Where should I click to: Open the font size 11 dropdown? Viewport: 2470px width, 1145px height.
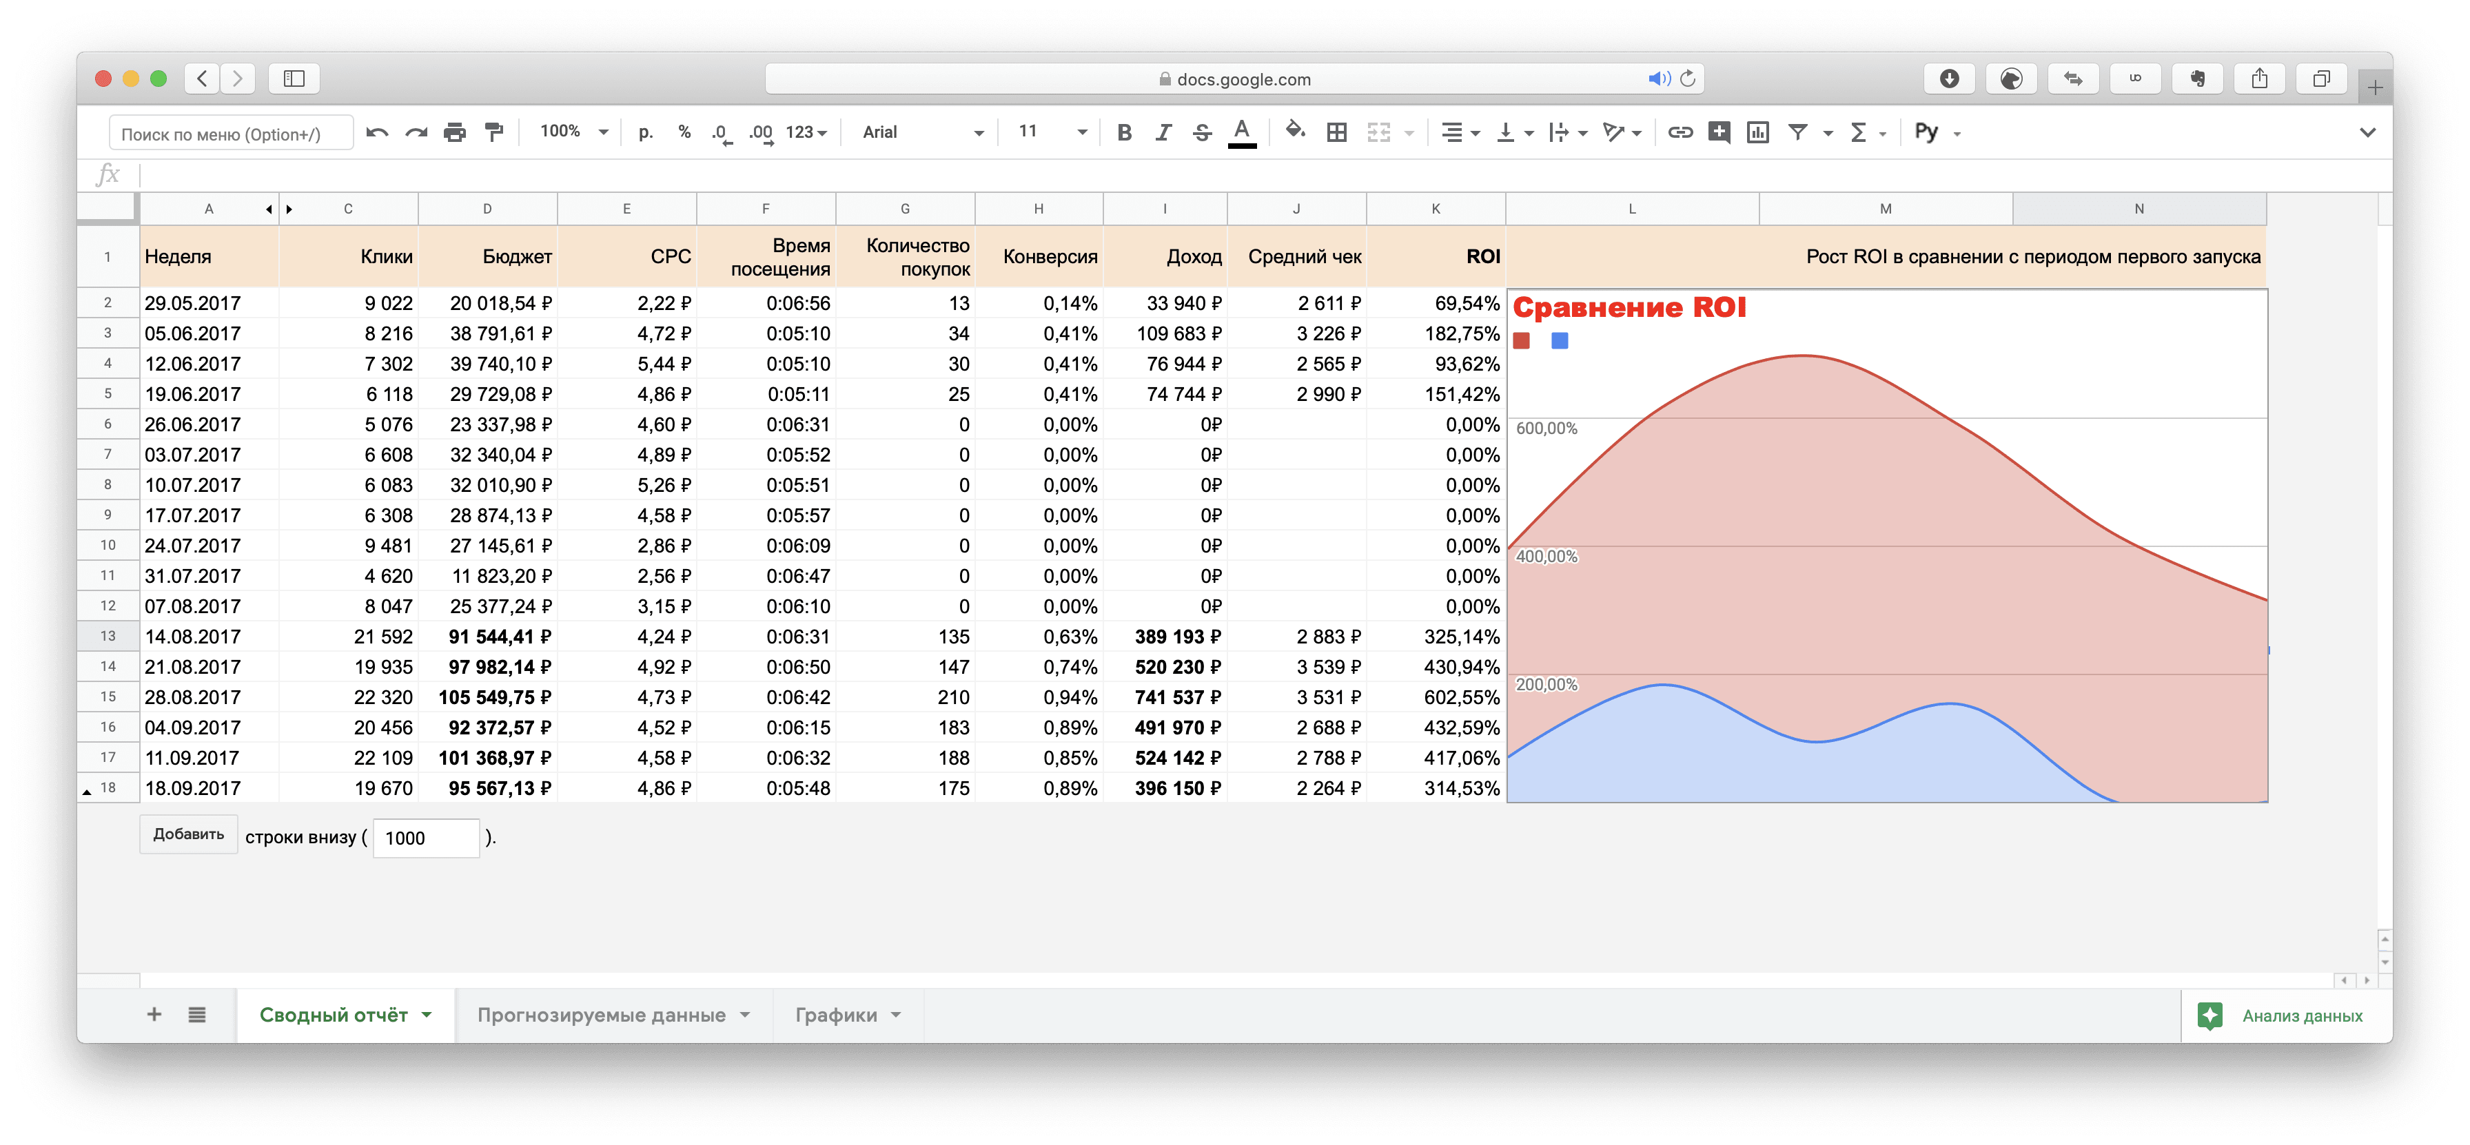[x=1052, y=132]
